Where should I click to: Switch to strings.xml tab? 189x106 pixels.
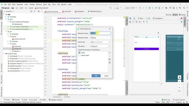pos(80,11)
